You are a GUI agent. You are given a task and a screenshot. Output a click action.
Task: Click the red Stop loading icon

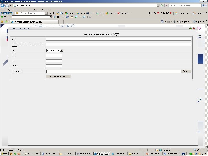coord(166,5)
